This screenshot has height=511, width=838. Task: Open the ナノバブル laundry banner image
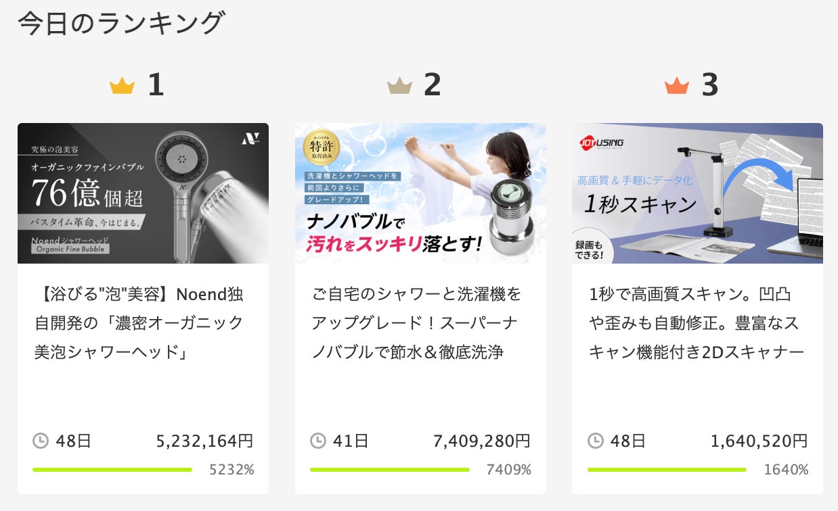pyautogui.click(x=420, y=193)
